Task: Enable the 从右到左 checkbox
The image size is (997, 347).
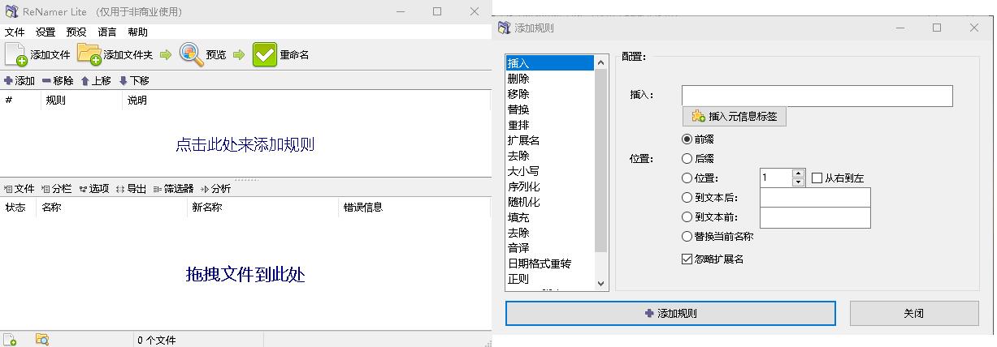Action: tap(817, 178)
